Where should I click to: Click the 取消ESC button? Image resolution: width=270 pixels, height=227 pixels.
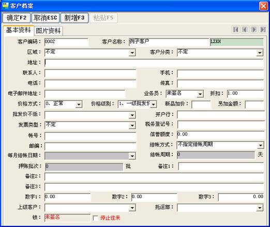coord(46,18)
